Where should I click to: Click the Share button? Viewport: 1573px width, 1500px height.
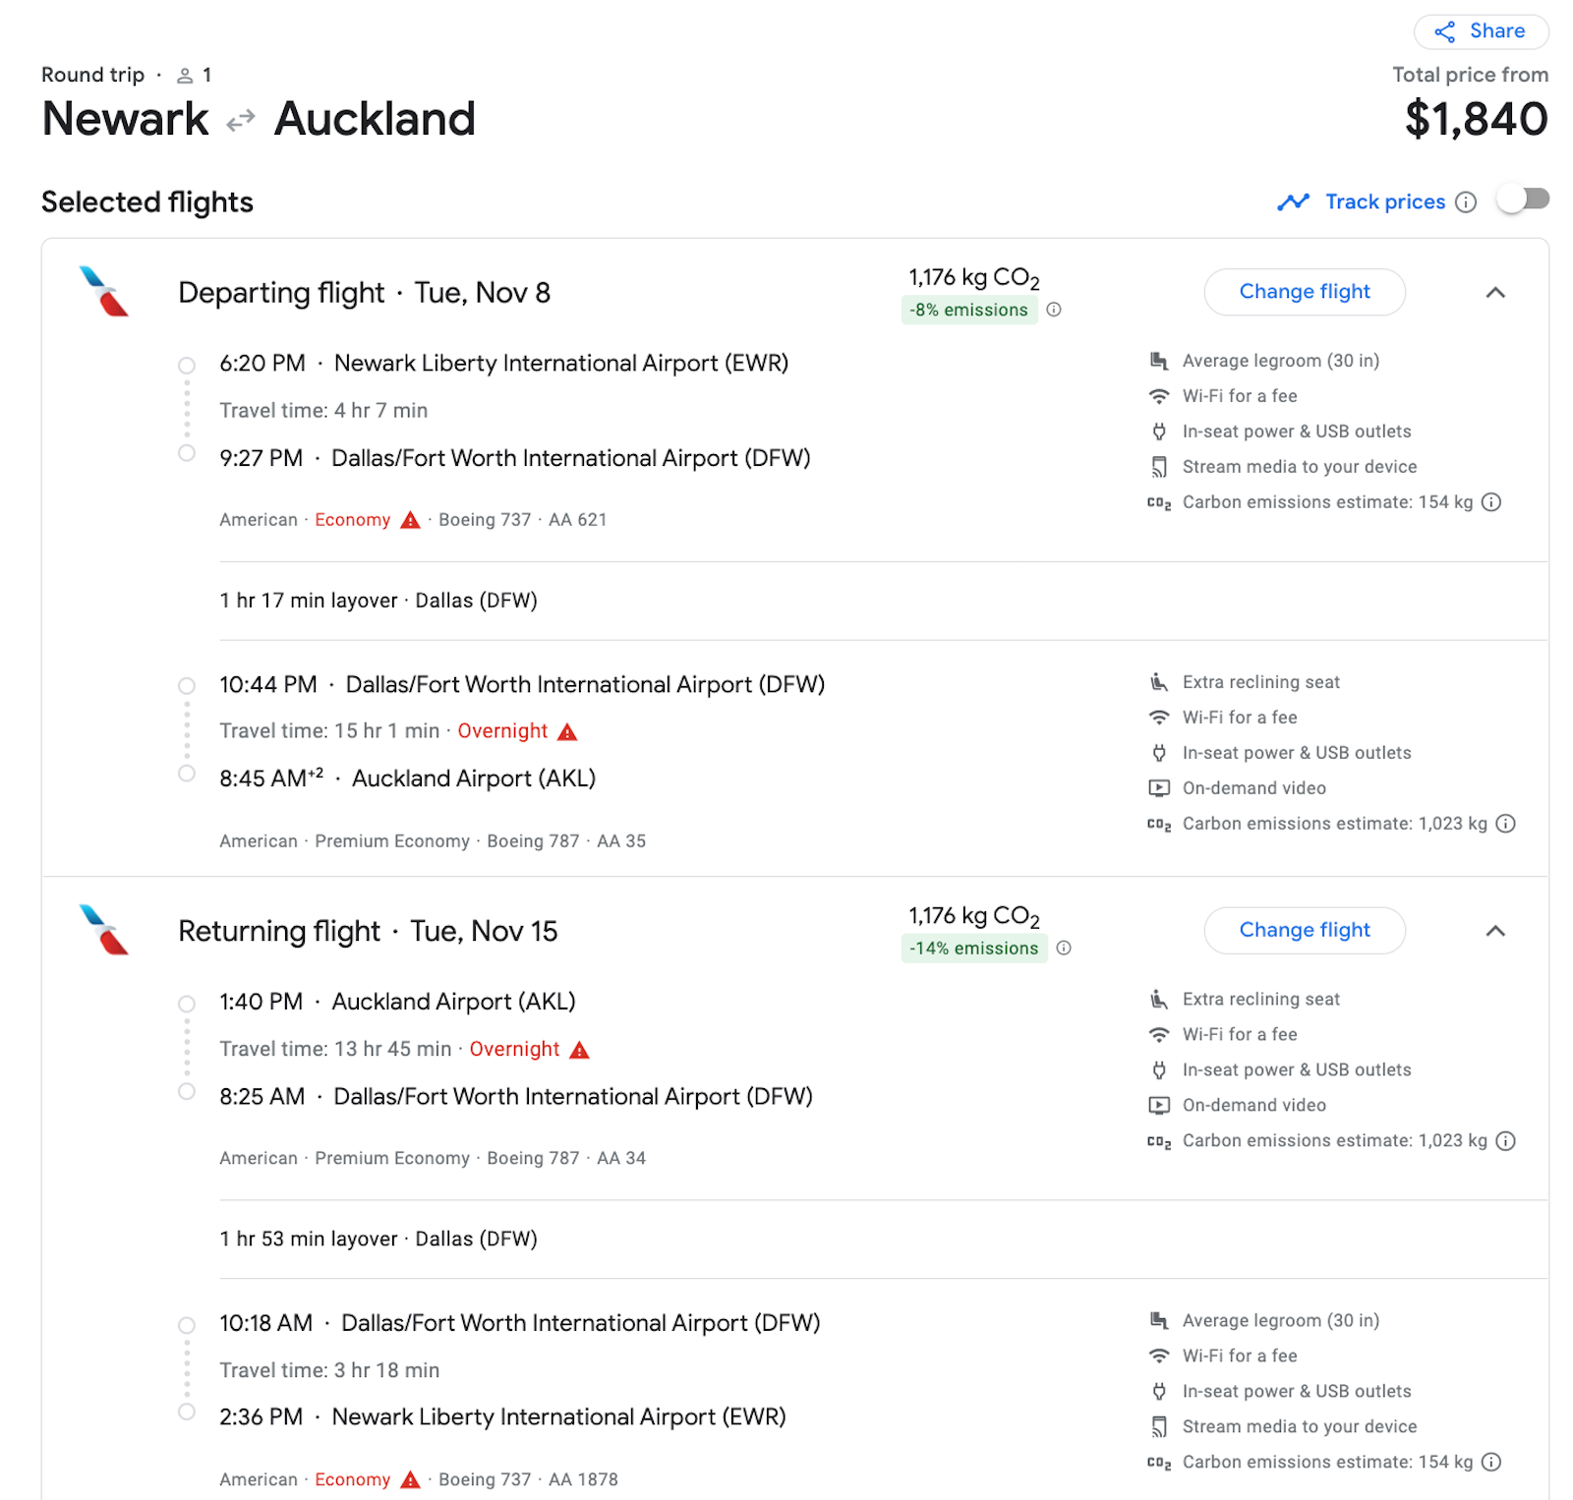[x=1481, y=31]
